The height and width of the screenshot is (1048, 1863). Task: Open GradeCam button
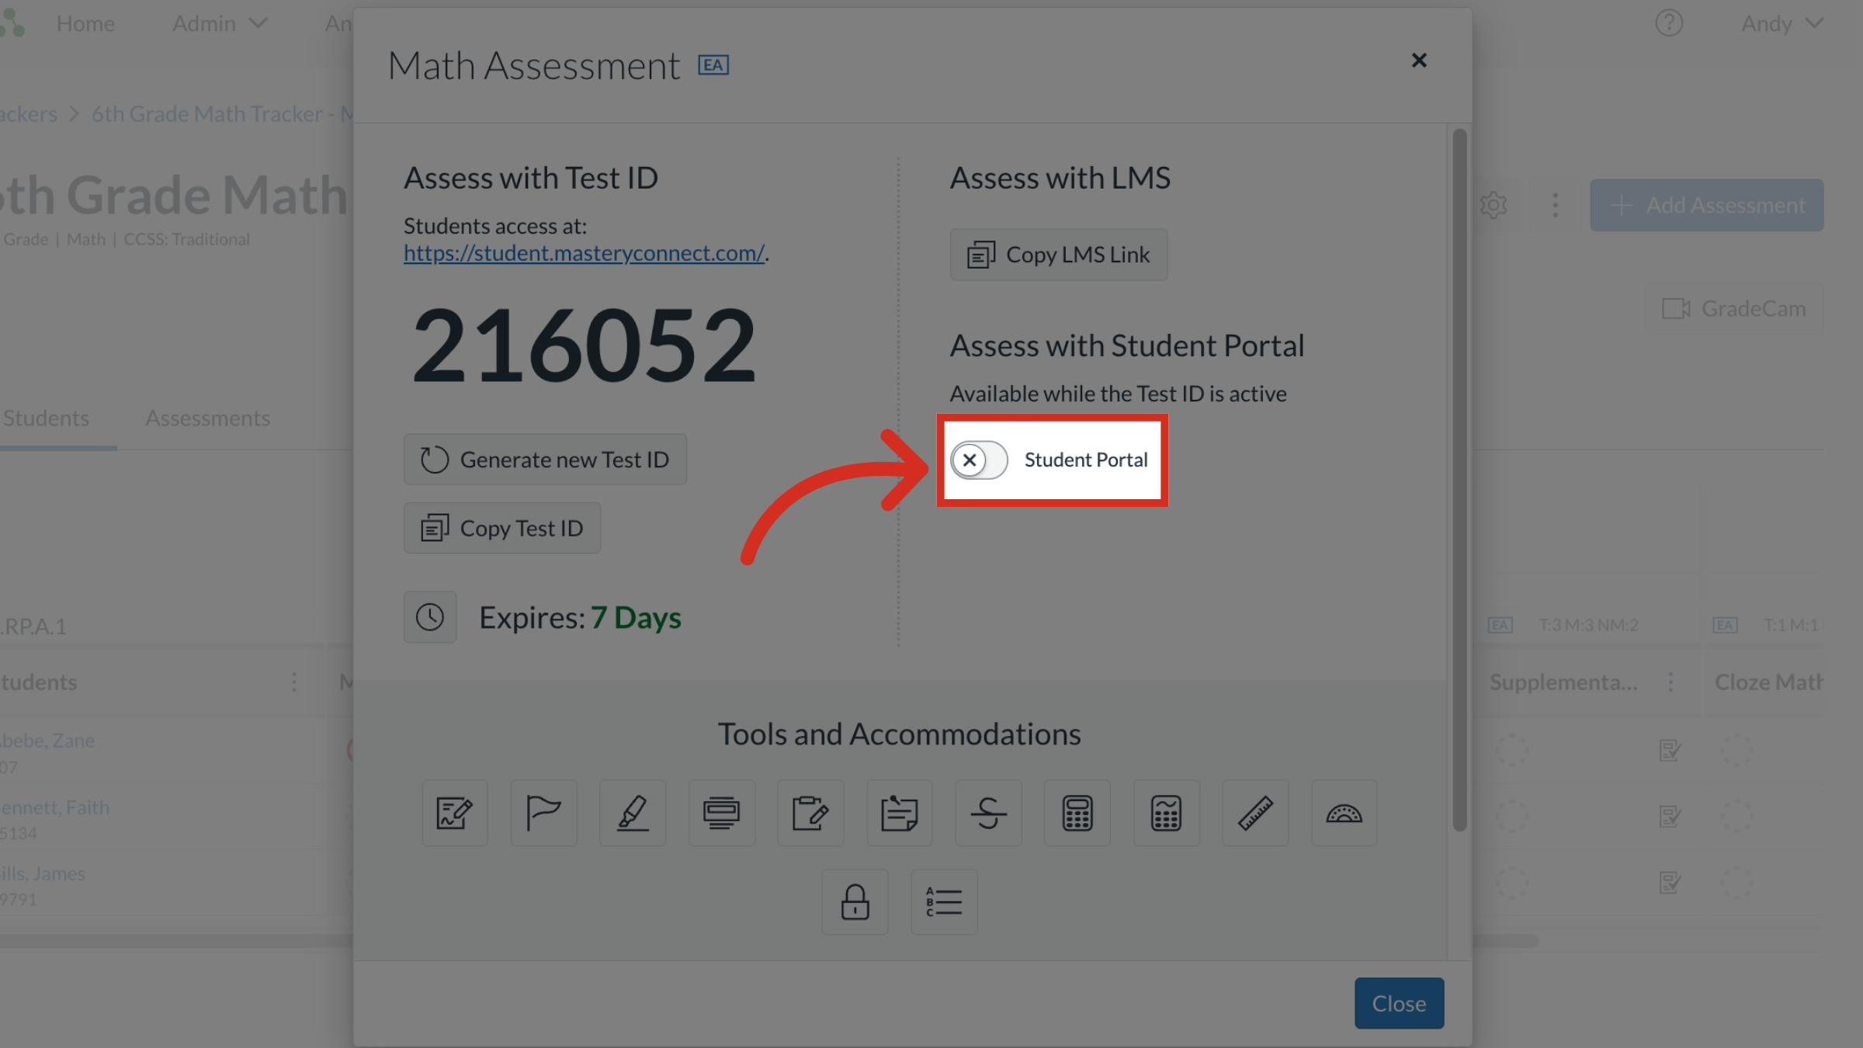[1734, 309]
